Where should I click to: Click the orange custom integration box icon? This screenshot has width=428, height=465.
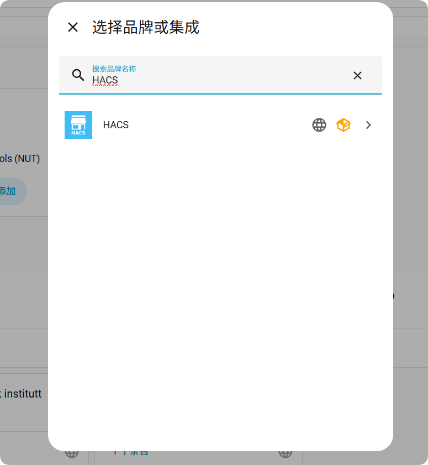pos(344,125)
